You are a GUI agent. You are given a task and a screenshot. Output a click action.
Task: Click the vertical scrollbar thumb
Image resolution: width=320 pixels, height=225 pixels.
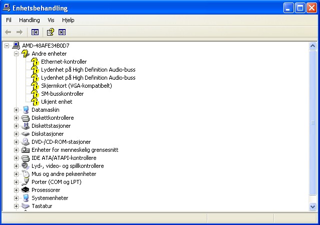pyautogui.click(x=312, y=123)
